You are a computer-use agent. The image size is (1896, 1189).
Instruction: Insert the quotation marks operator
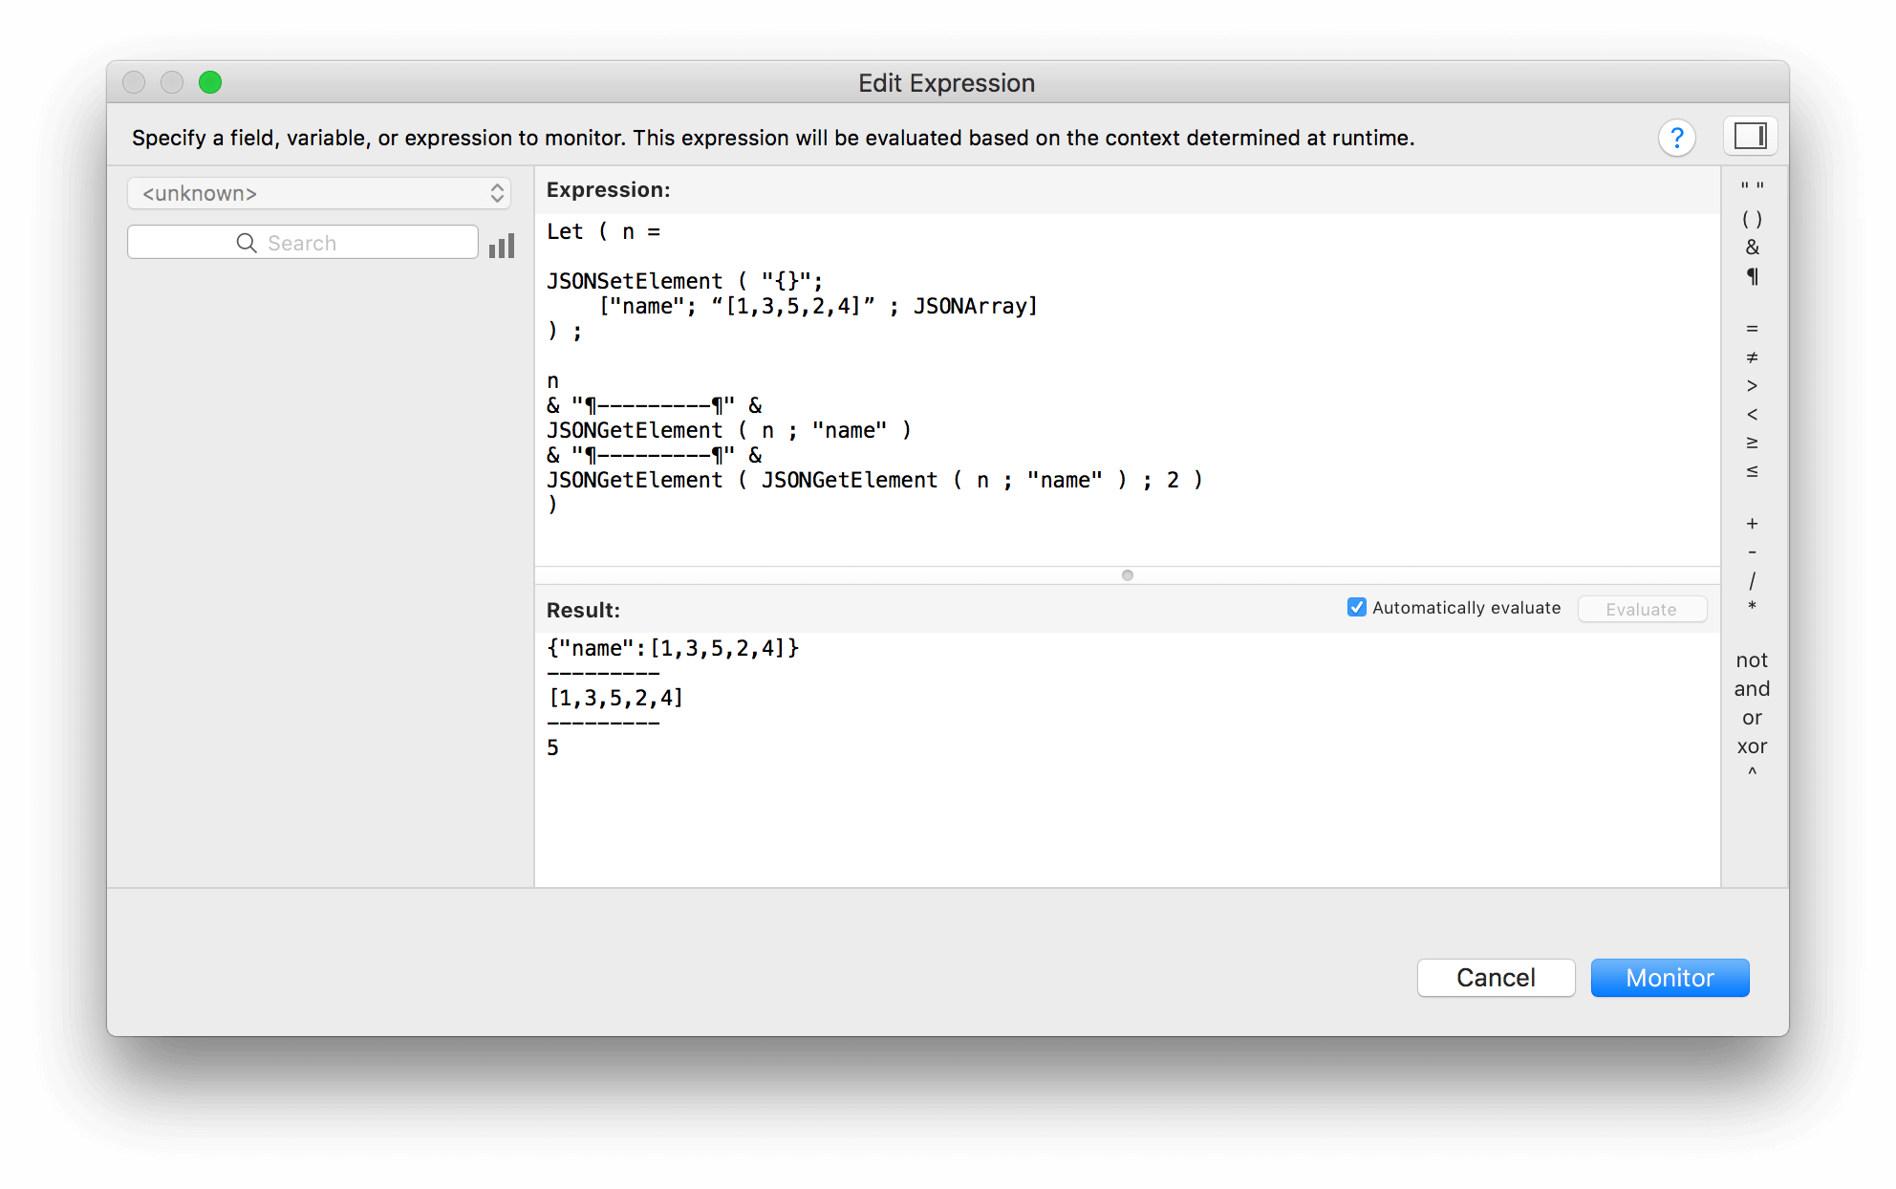1752,184
